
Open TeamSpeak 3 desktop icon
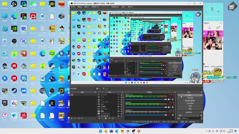tap(62, 56)
